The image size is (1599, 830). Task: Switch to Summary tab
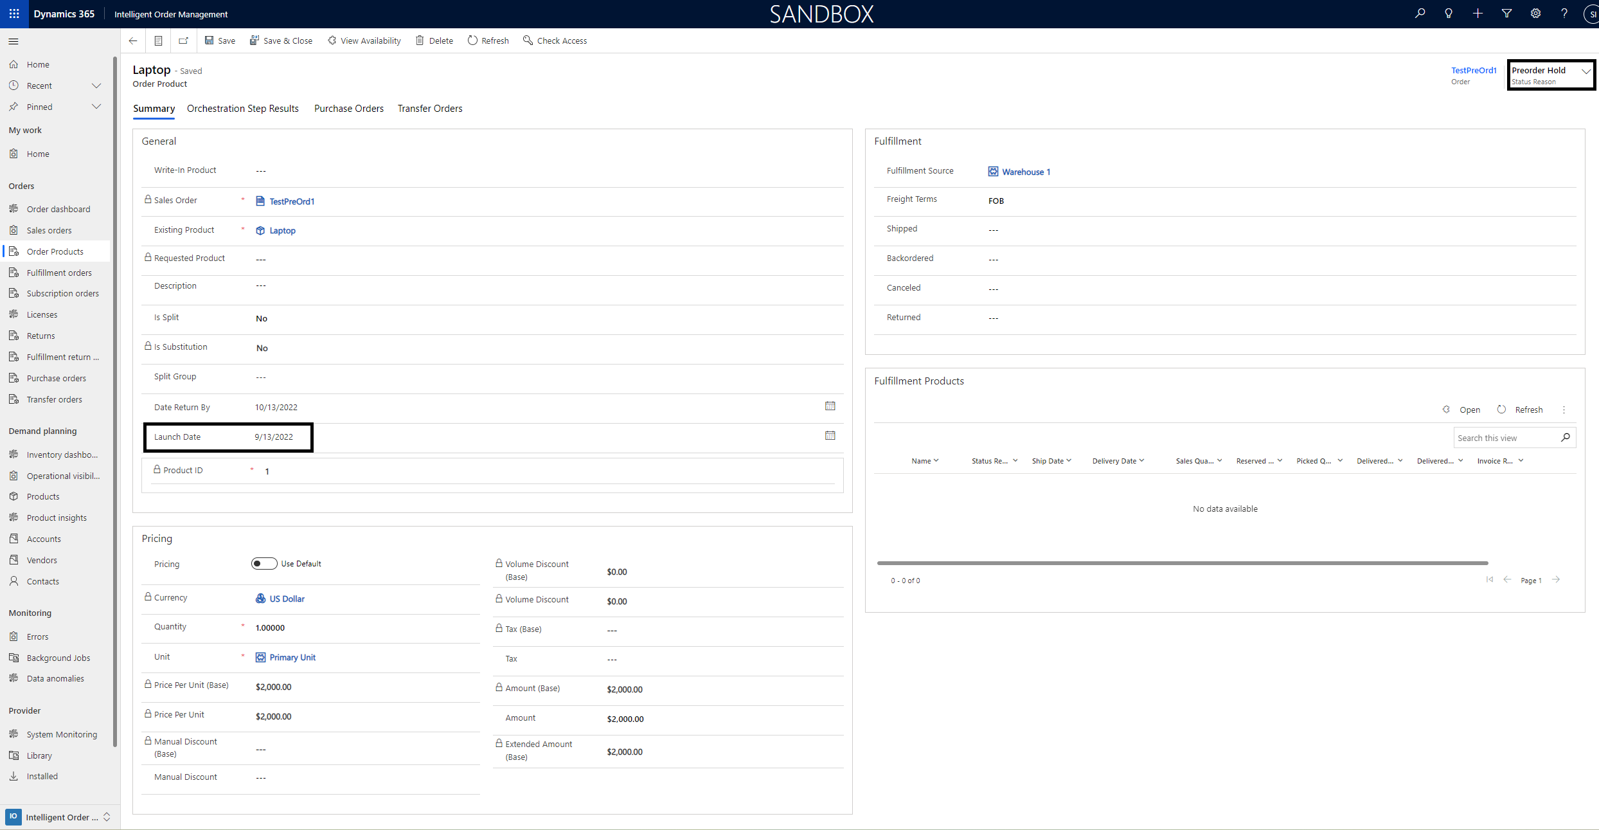pos(154,109)
